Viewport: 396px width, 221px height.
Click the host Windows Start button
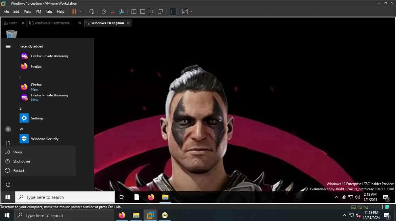tap(7, 215)
